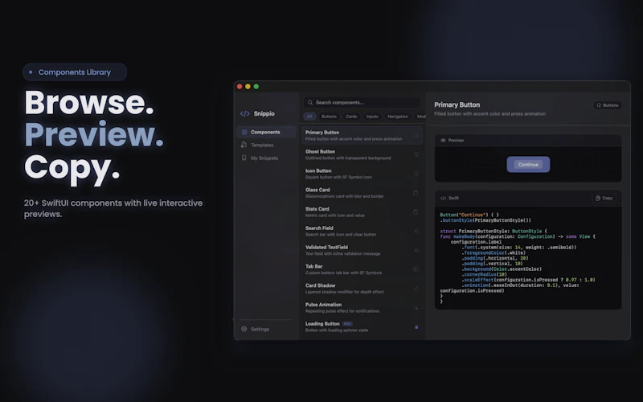The image size is (643, 402).
Task: Click the search magnifier icon
Action: click(x=310, y=103)
